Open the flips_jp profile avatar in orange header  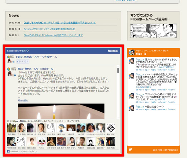pyautogui.click(x=132, y=52)
